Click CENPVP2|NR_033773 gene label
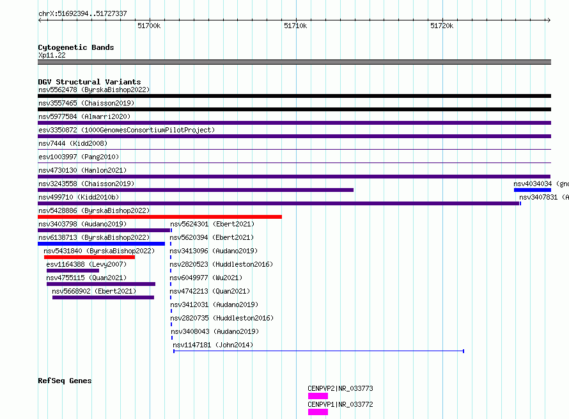 (340, 388)
